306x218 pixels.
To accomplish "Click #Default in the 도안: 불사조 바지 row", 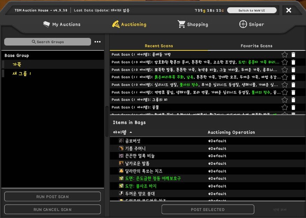I will pyautogui.click(x=217, y=186).
